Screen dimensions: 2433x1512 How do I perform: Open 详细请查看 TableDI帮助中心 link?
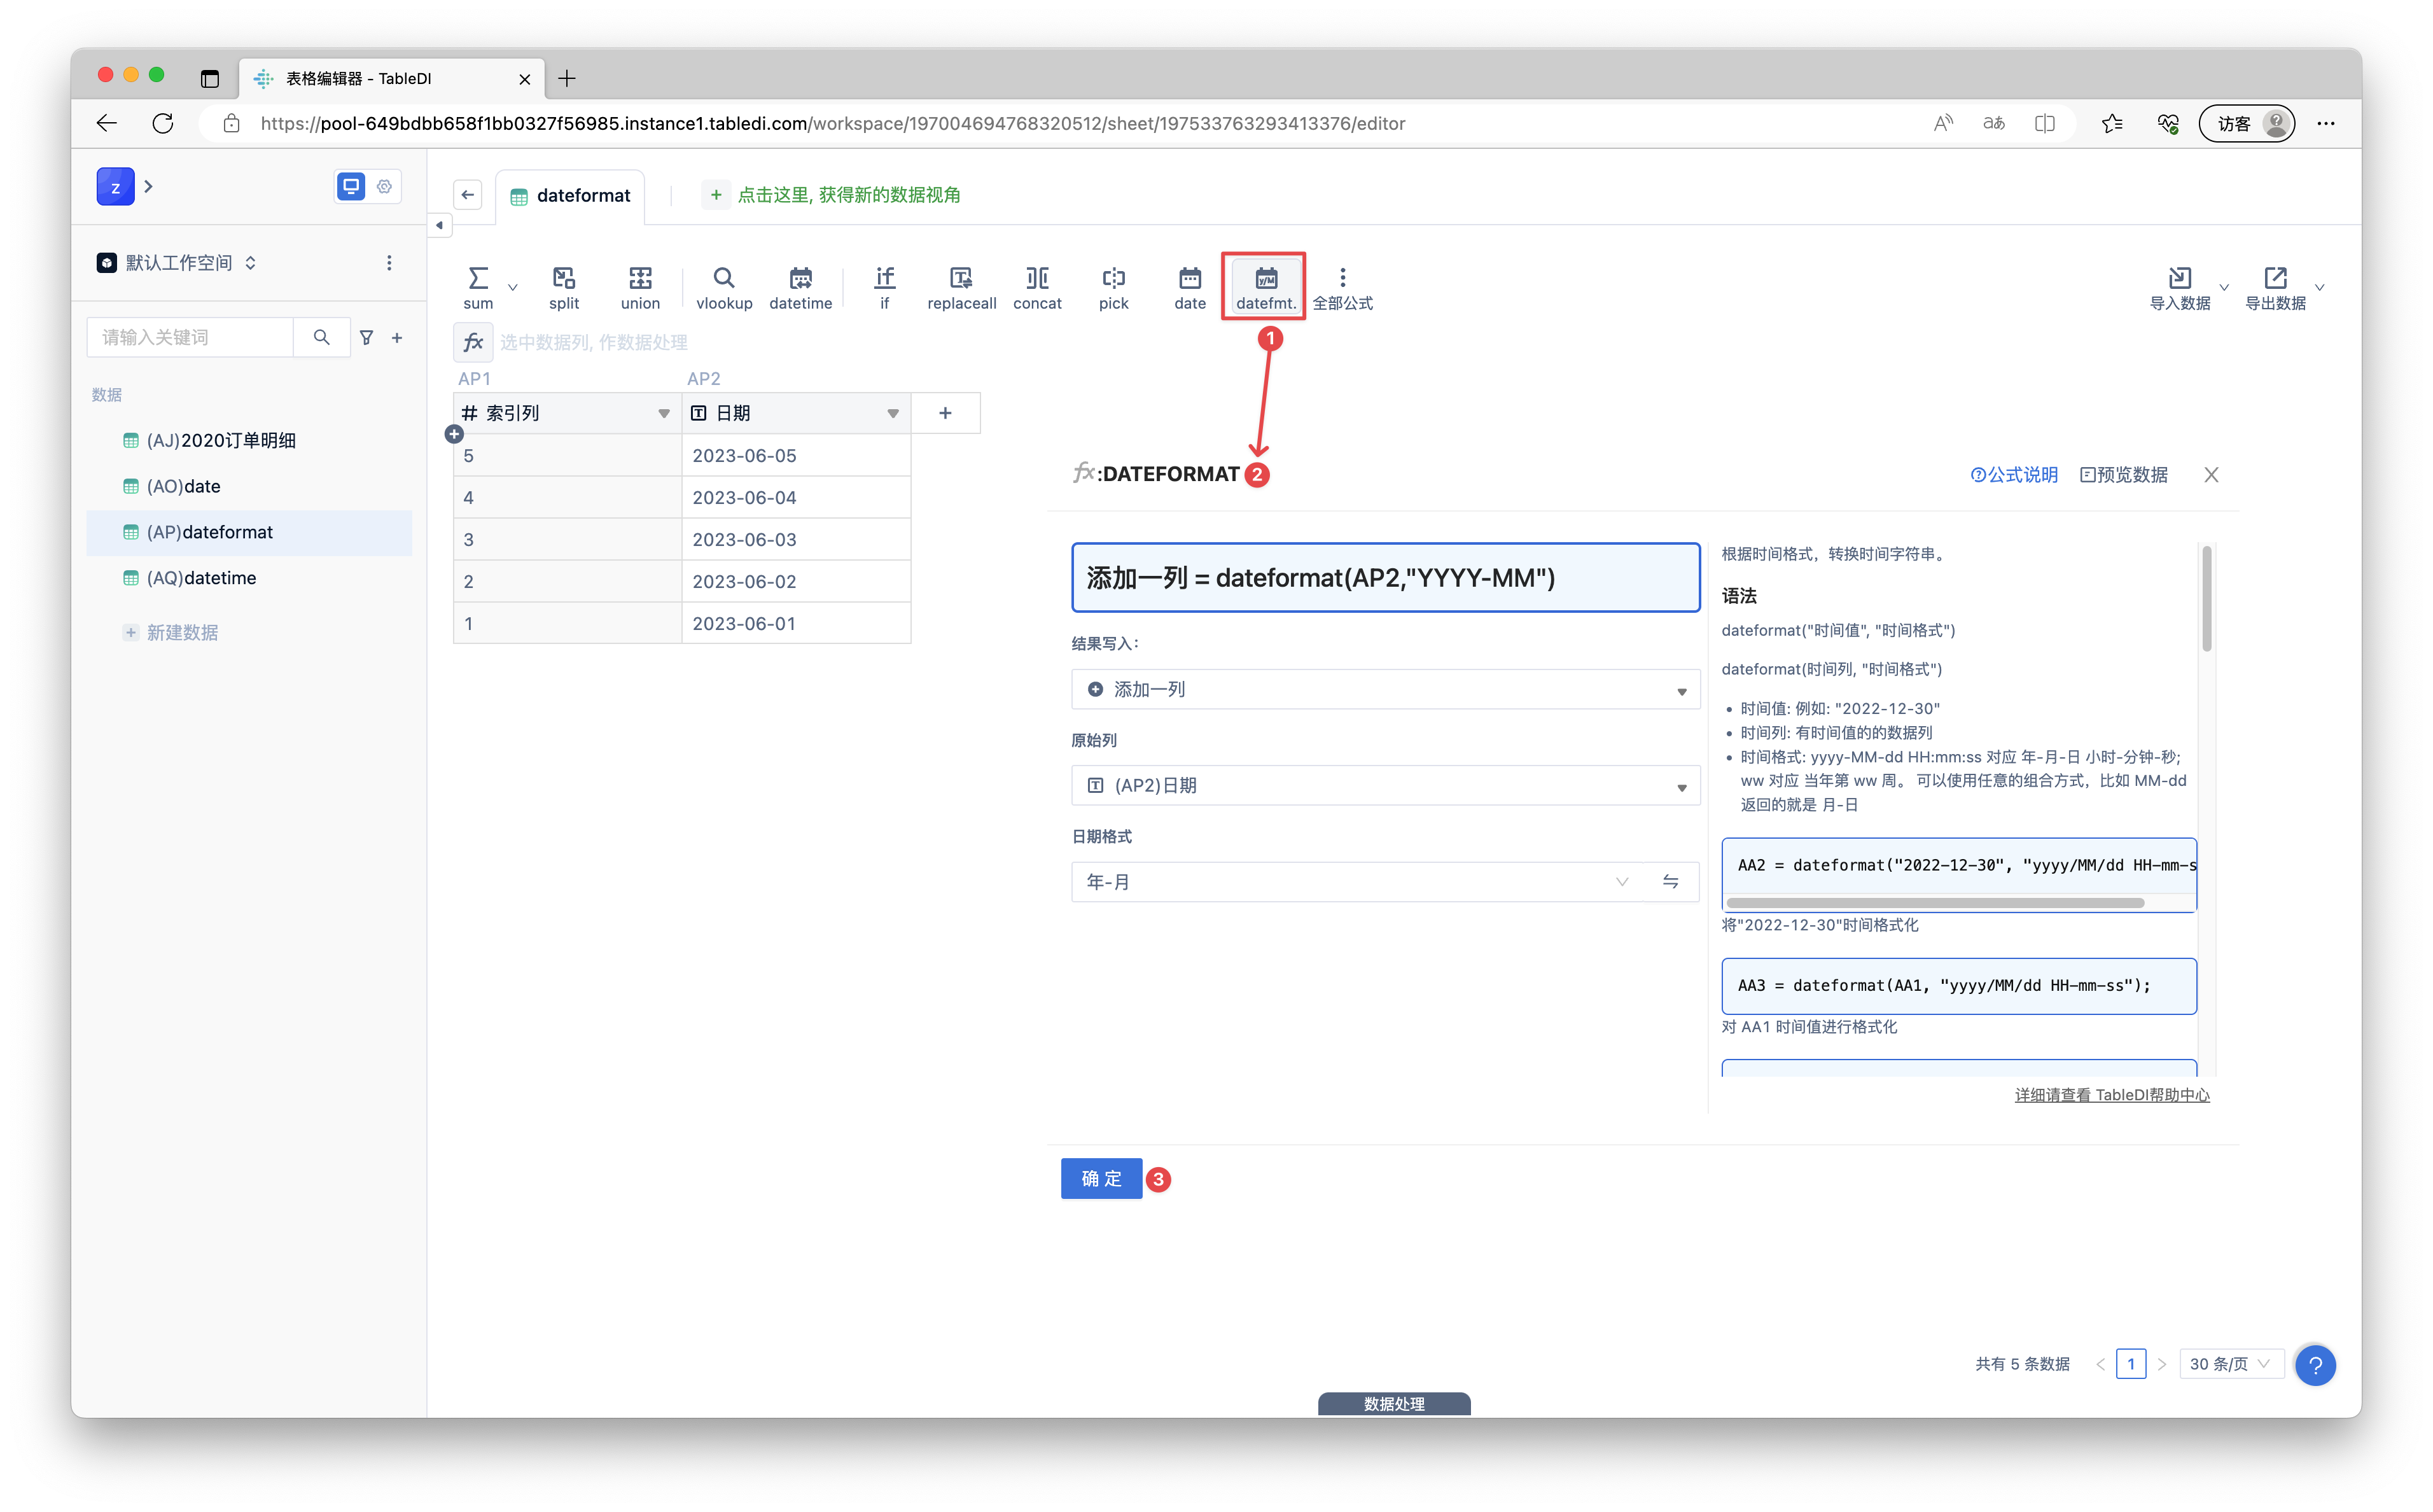coord(2111,1095)
